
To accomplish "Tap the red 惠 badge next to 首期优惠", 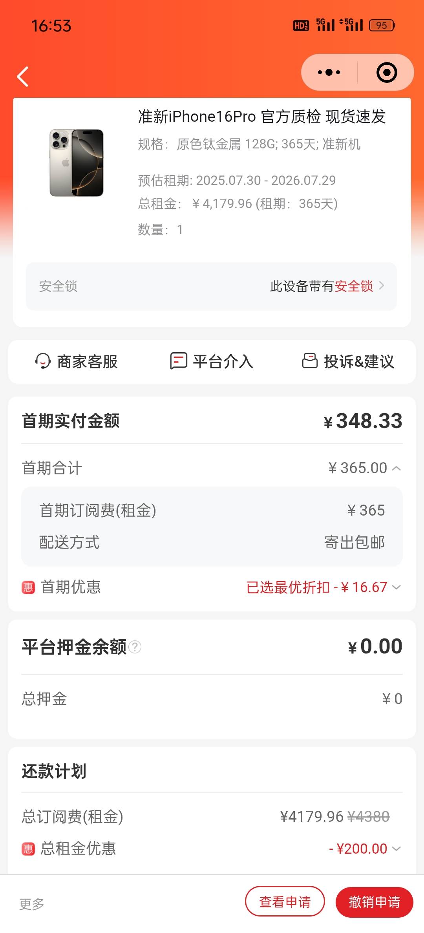I will click(x=28, y=587).
